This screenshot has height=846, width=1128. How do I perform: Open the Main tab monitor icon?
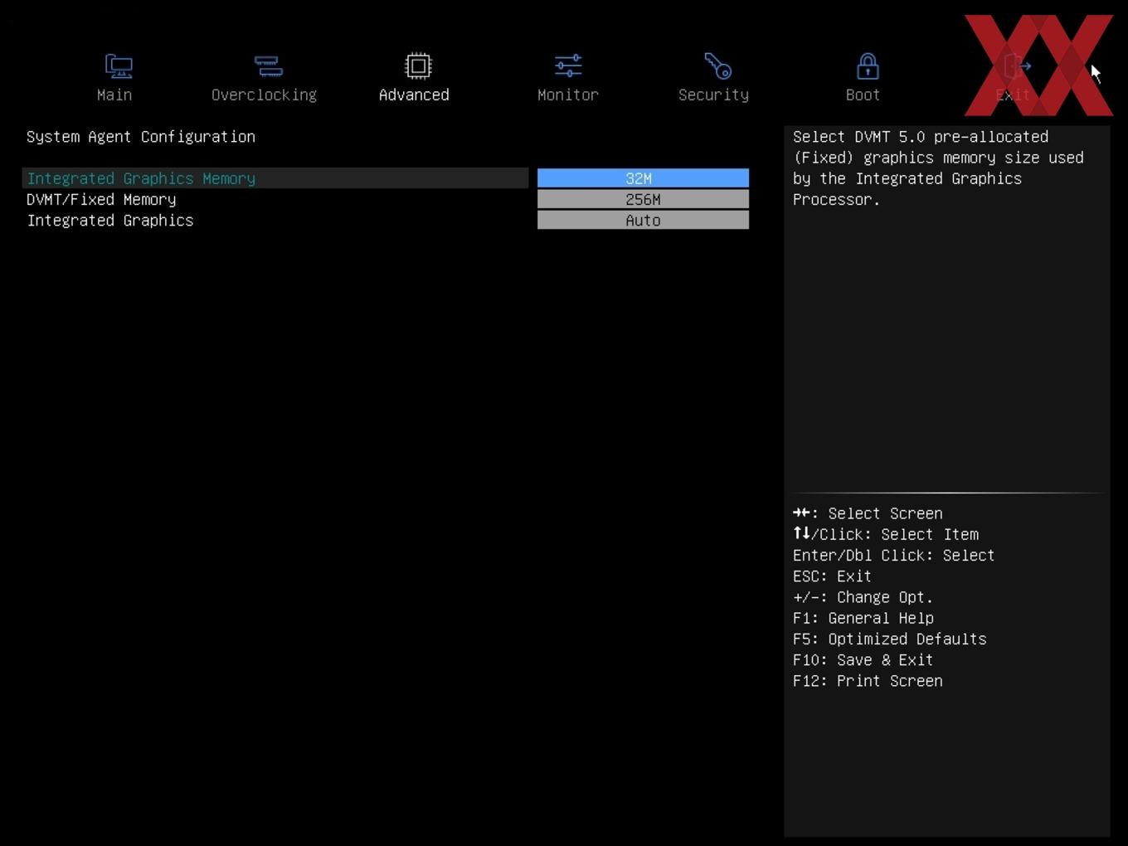tap(119, 66)
